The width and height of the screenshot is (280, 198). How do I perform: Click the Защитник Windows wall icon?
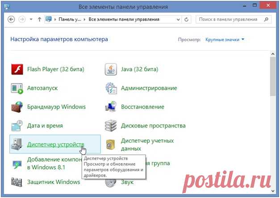tap(17, 182)
